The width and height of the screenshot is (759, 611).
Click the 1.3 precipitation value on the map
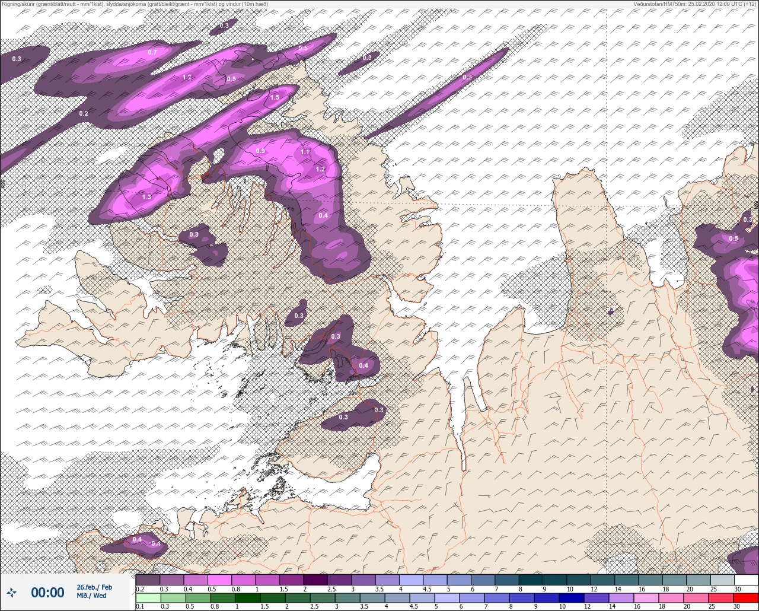click(146, 196)
